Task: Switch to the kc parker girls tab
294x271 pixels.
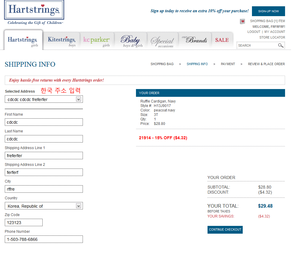Action: coord(97,41)
